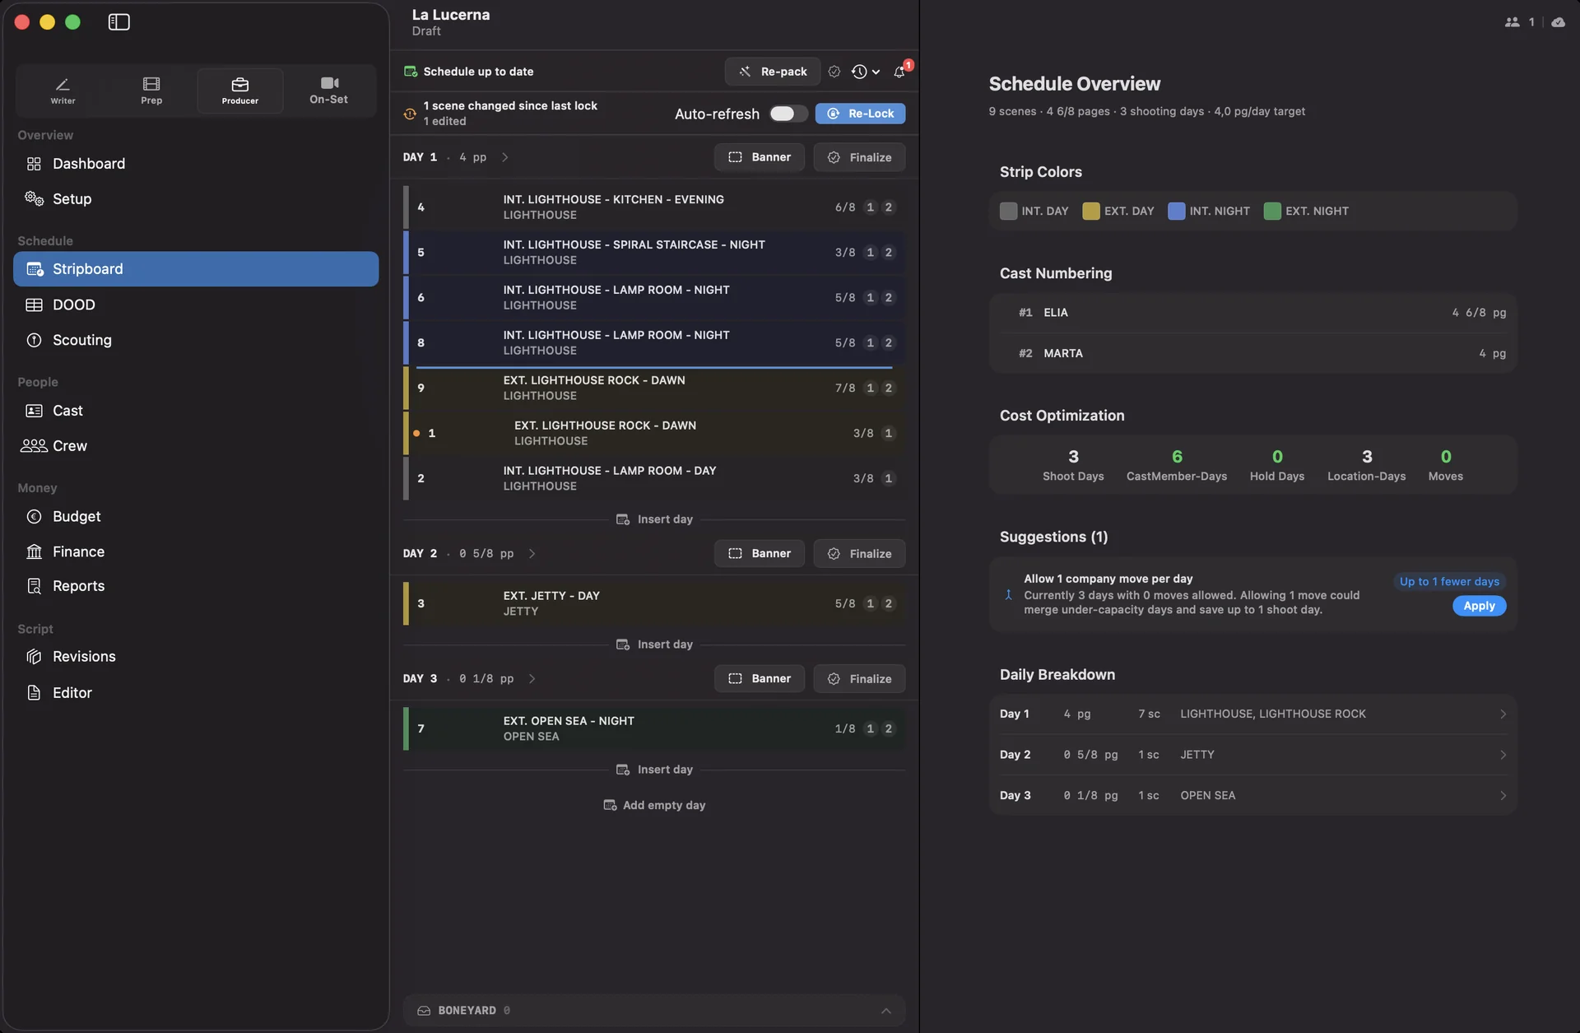Select scene 5 Spiral Staircase strip
The image size is (1580, 1033).
pos(654,253)
